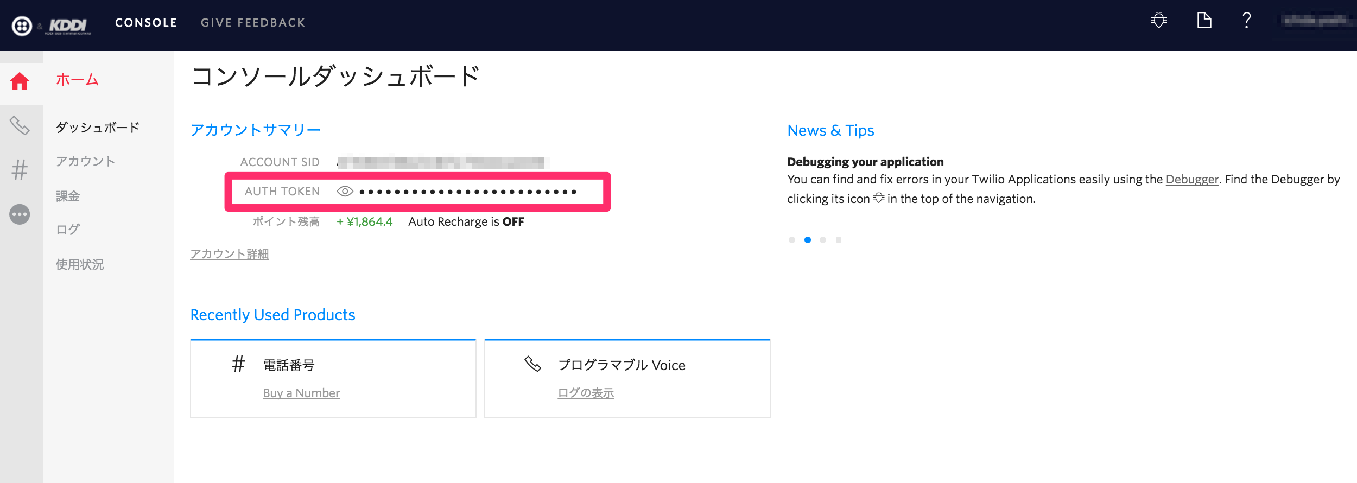
Task: Select 課金 in the sidebar menu
Action: point(68,196)
